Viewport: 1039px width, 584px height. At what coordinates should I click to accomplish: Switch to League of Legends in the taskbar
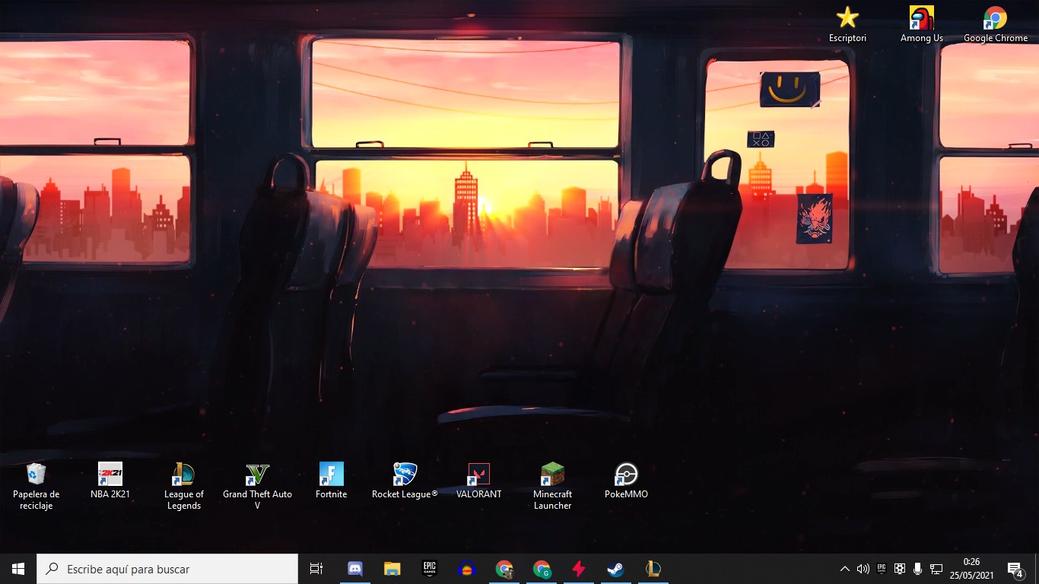tap(653, 569)
